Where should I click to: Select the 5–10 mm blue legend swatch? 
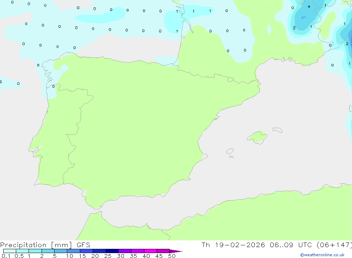61,251
